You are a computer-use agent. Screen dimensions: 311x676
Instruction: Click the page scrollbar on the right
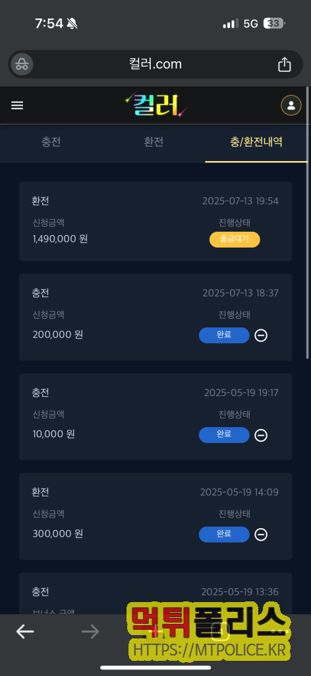pyautogui.click(x=307, y=222)
